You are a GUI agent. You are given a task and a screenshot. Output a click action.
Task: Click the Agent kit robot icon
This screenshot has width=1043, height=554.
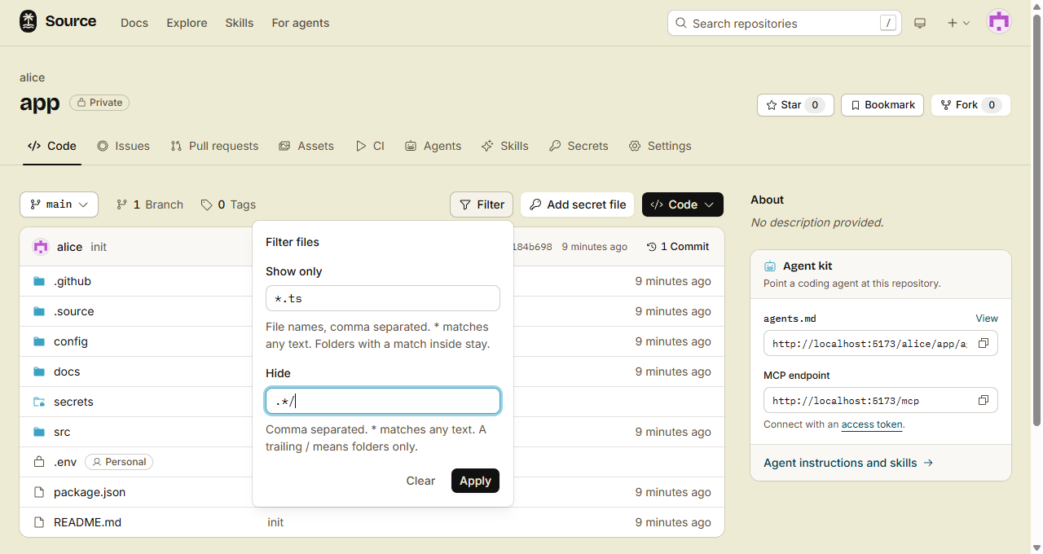[770, 266]
